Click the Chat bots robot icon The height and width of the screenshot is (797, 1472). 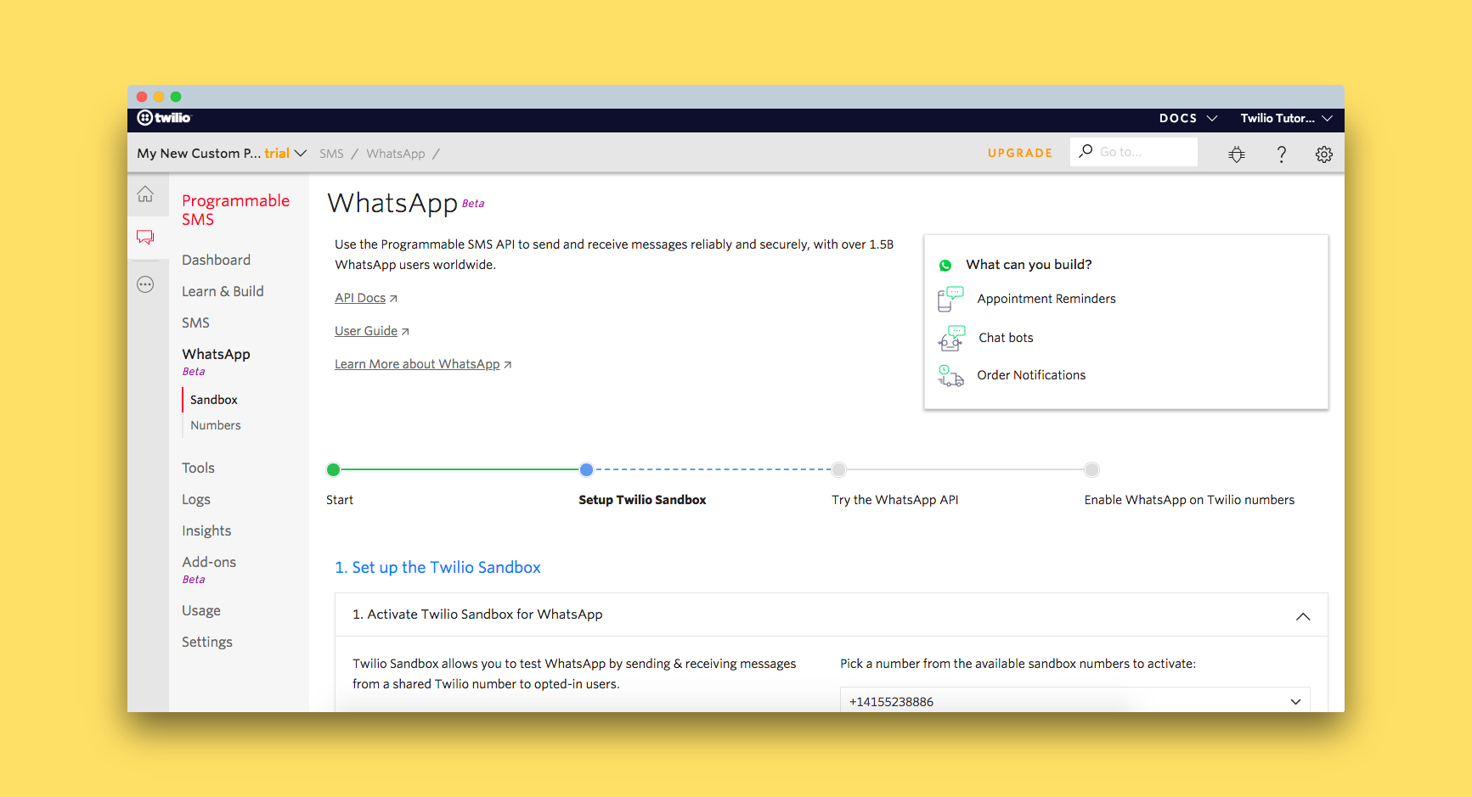(x=951, y=338)
